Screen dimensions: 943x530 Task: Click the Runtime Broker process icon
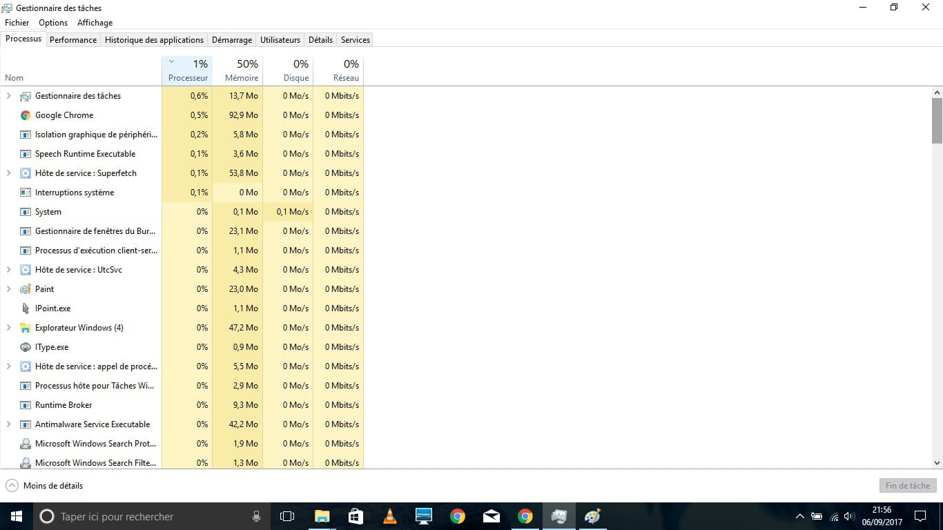(26, 405)
